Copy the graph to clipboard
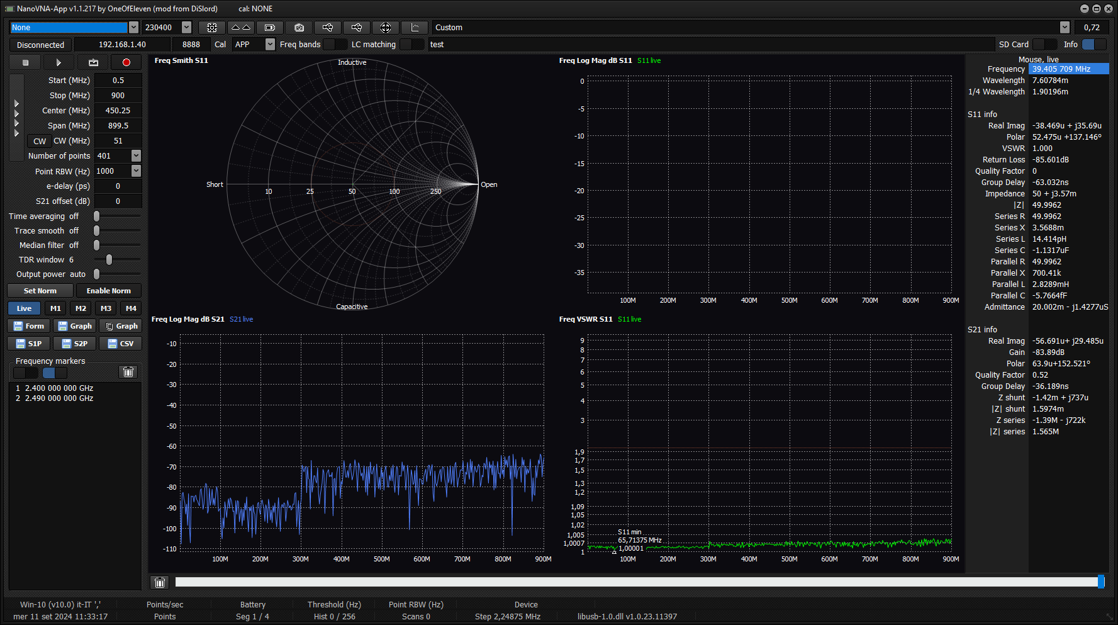Image resolution: width=1118 pixels, height=625 pixels. click(120, 326)
